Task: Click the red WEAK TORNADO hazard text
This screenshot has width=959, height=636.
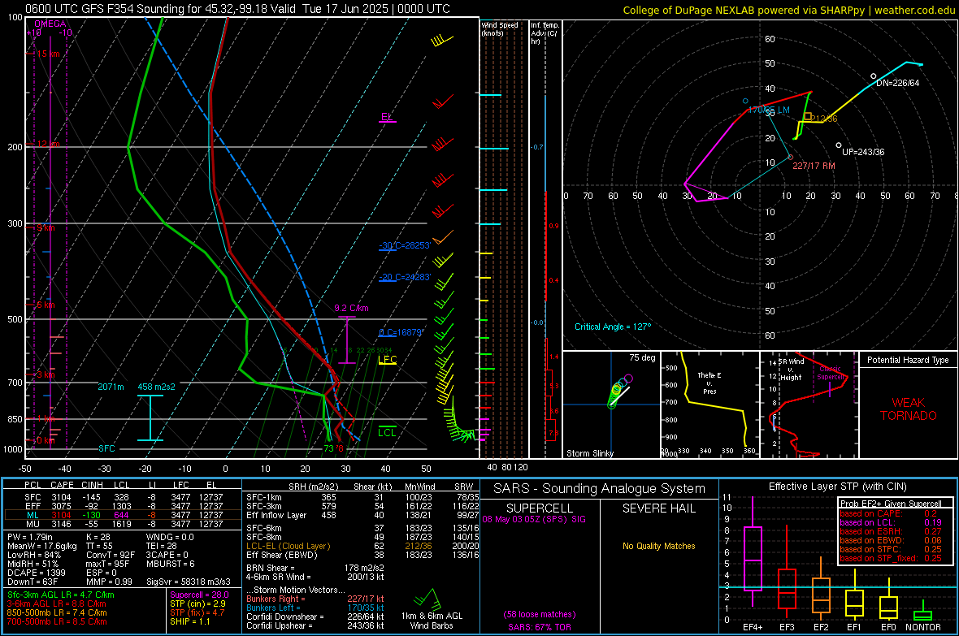Action: click(909, 409)
